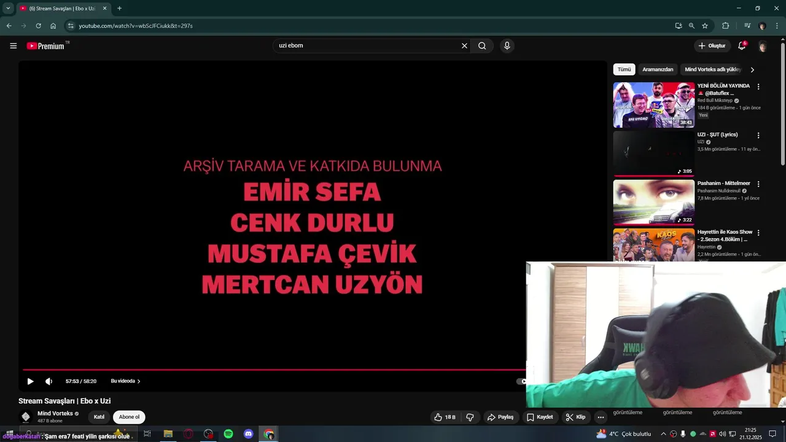Seek on the red video progress bar
This screenshot has width=786, height=442.
click(274, 370)
